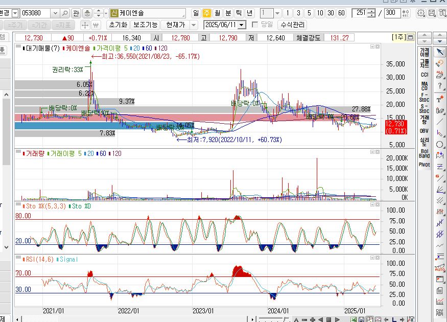The image size is (447, 322).
Task: Click the bar count adjust icon next to 300
Action: click(406, 13)
